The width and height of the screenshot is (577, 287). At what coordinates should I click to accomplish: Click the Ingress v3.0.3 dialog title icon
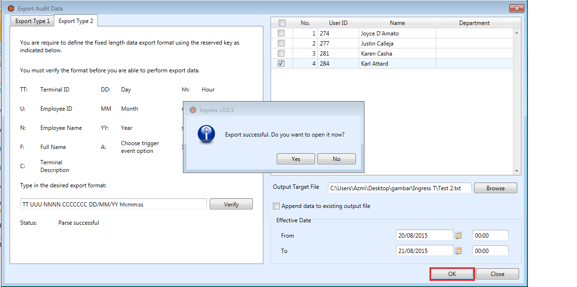(193, 110)
